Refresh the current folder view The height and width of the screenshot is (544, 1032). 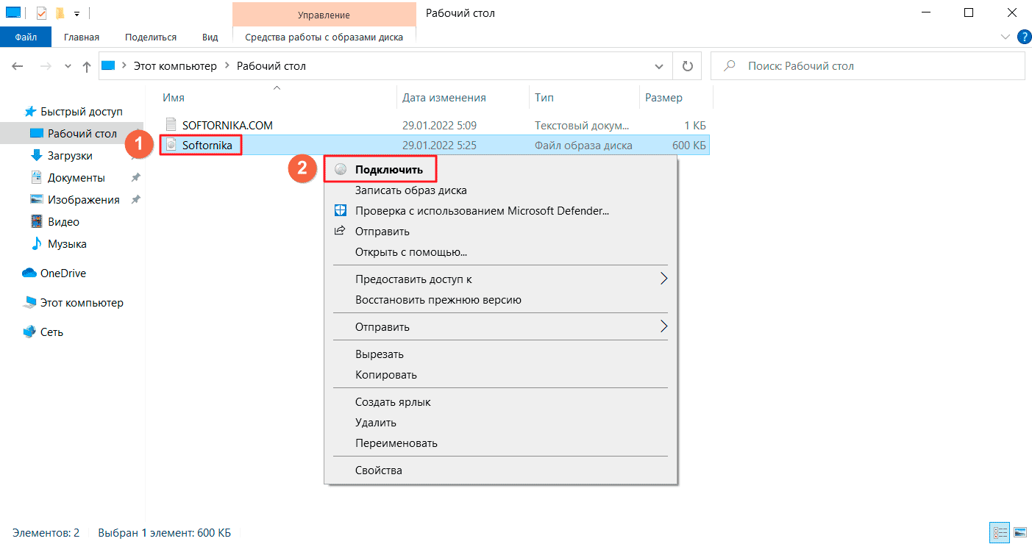pos(688,66)
